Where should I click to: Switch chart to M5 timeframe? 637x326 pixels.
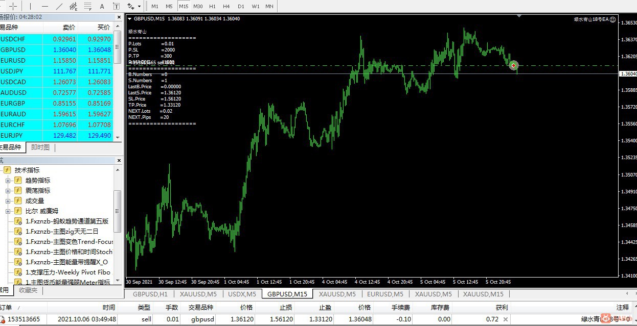(x=169, y=6)
